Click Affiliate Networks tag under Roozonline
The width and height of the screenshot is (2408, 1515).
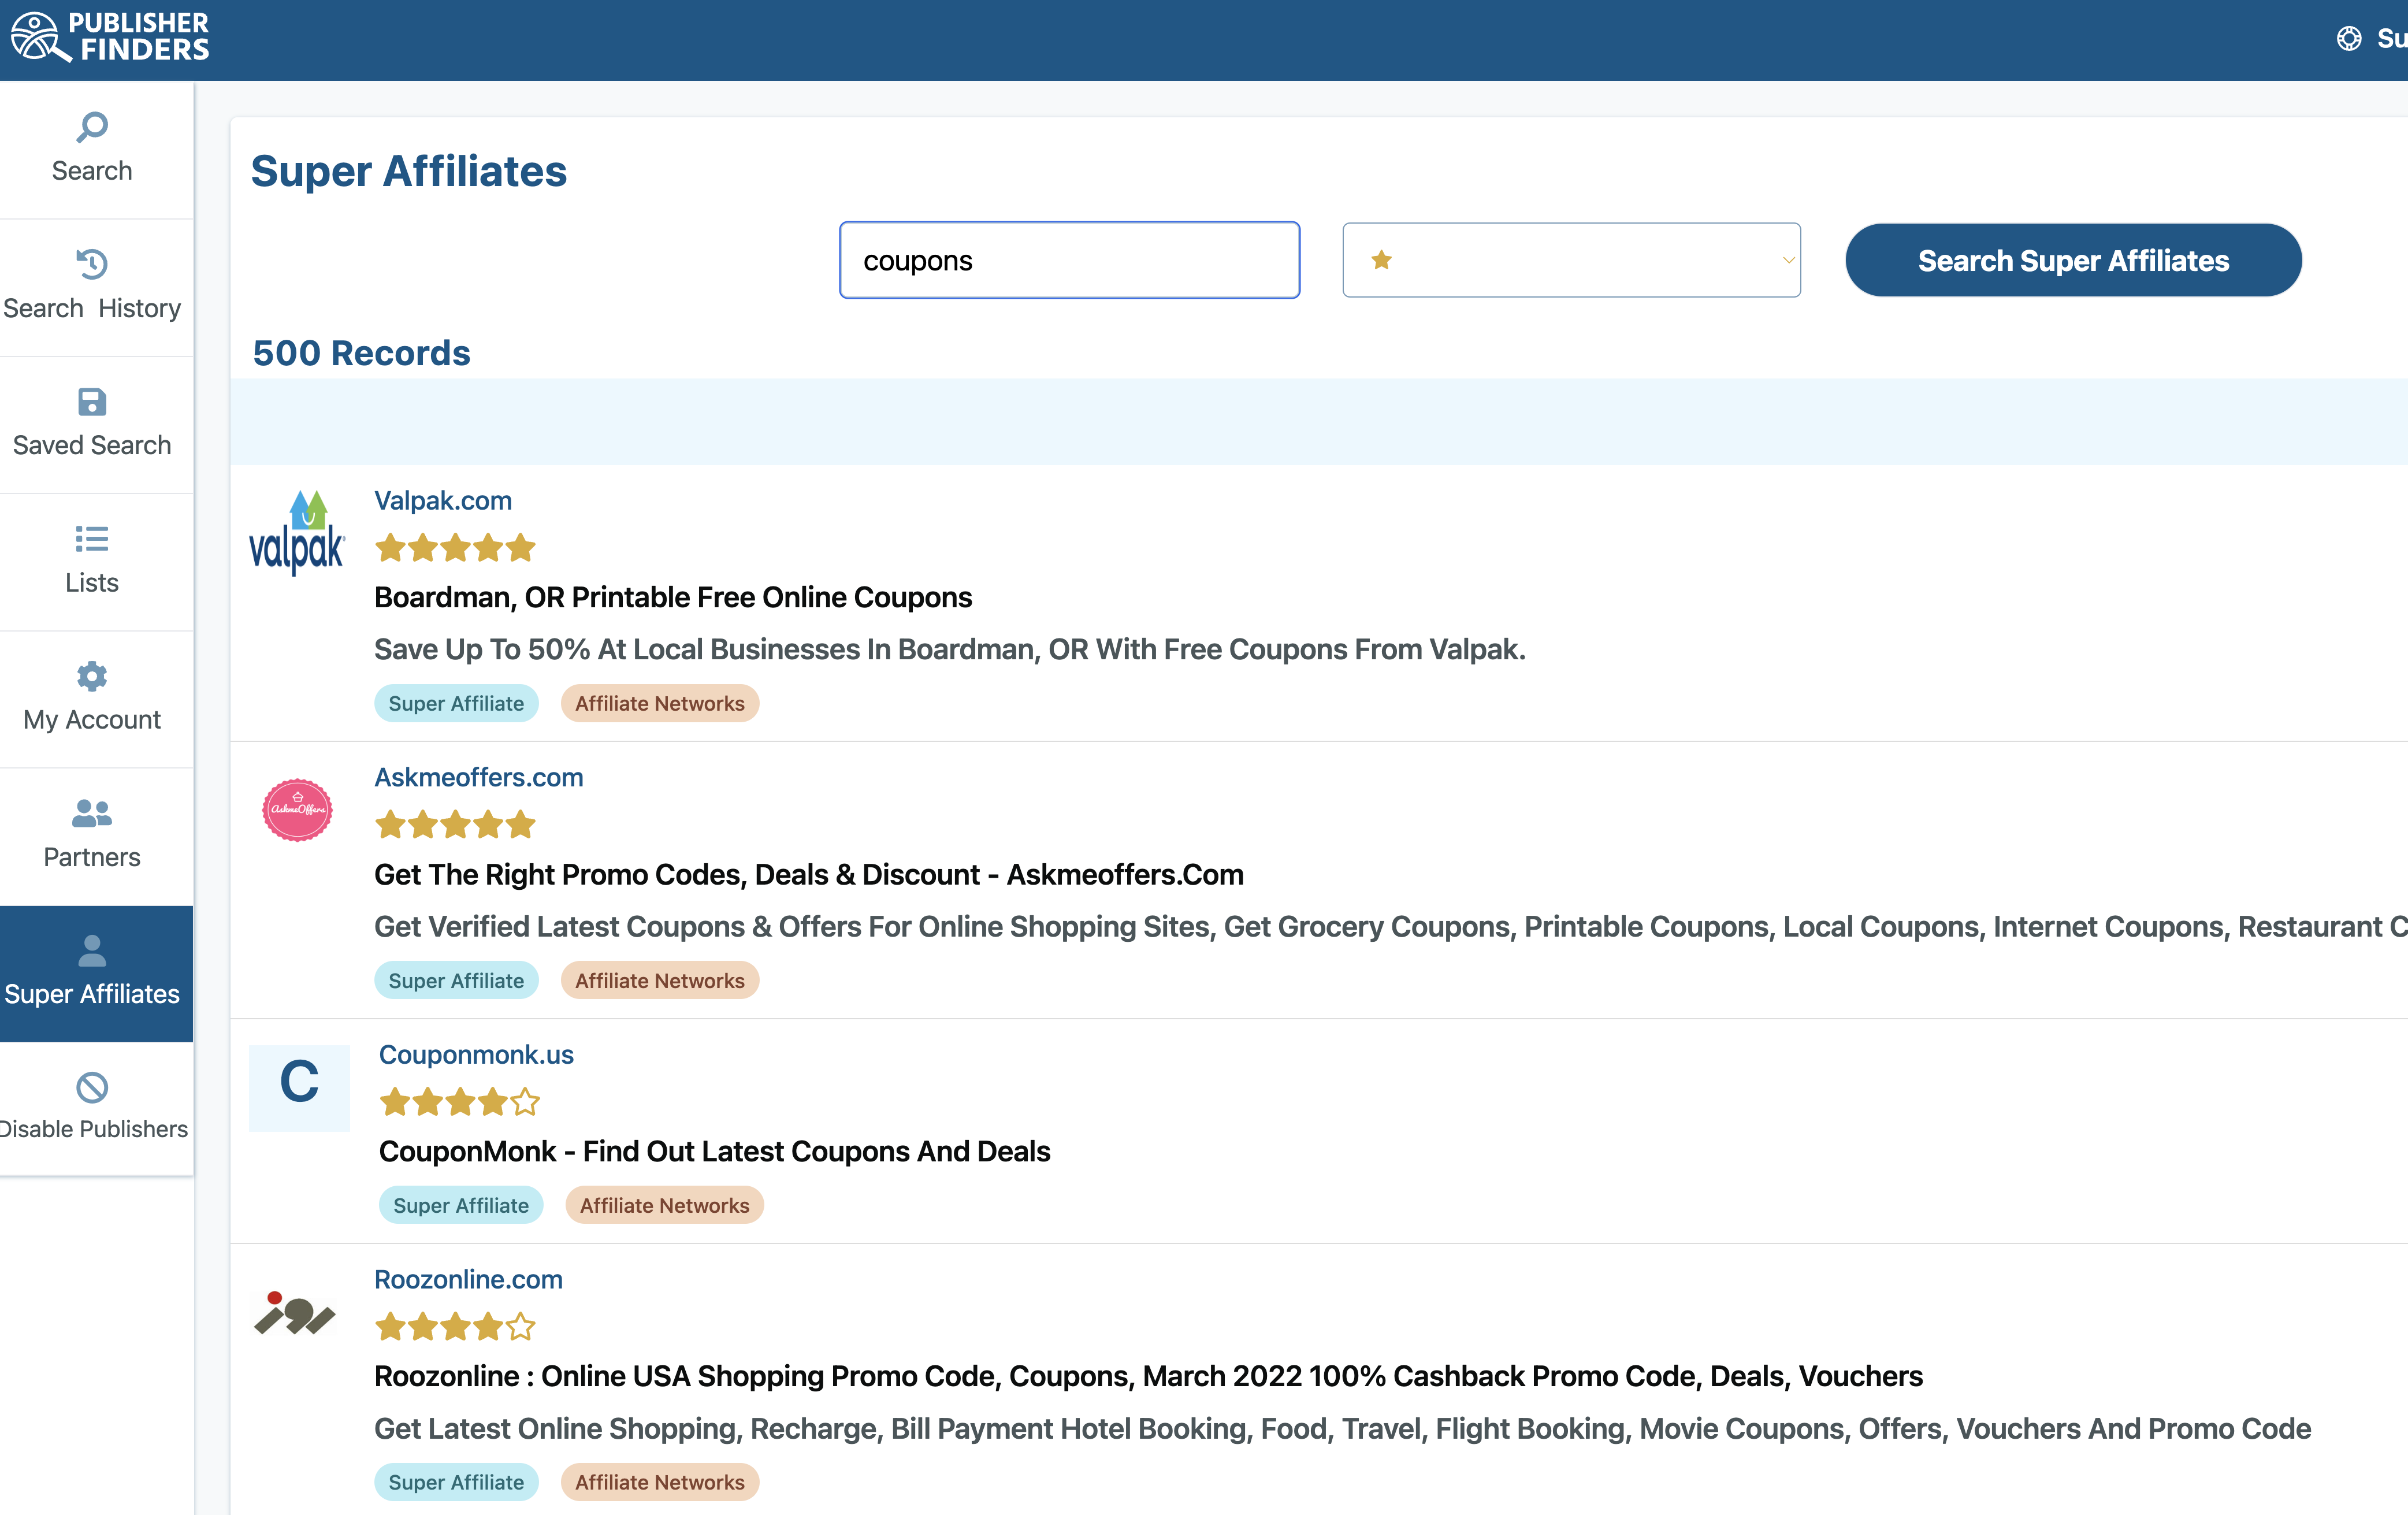660,1482
